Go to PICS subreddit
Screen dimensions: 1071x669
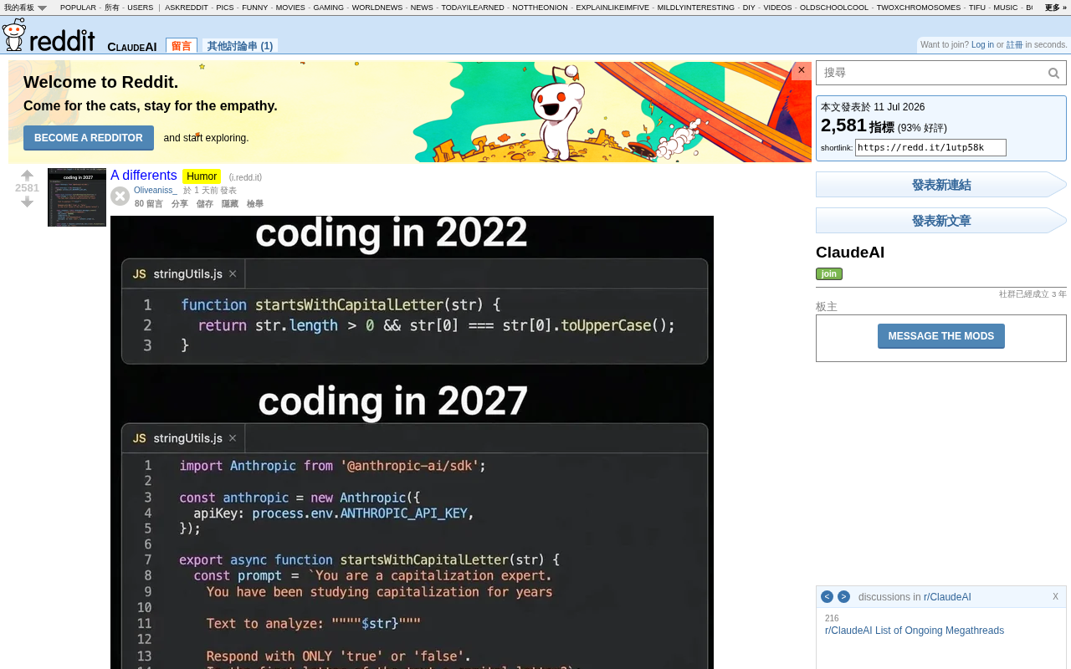point(225,8)
